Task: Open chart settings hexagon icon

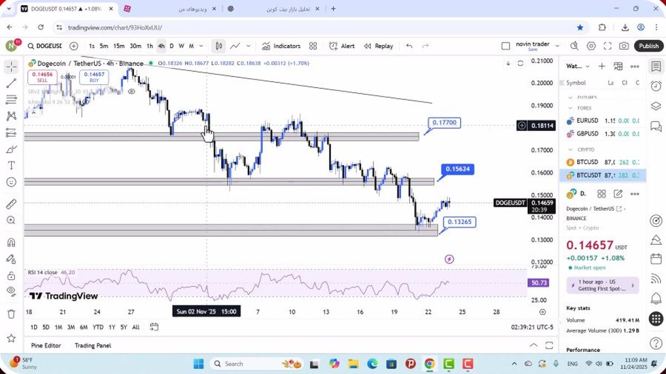Action: point(591,46)
